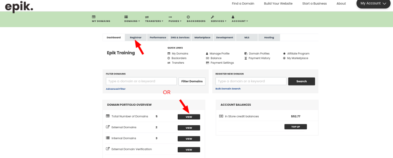Open the Services dropdown menu
The width and height of the screenshot is (393, 158).
[219, 19]
